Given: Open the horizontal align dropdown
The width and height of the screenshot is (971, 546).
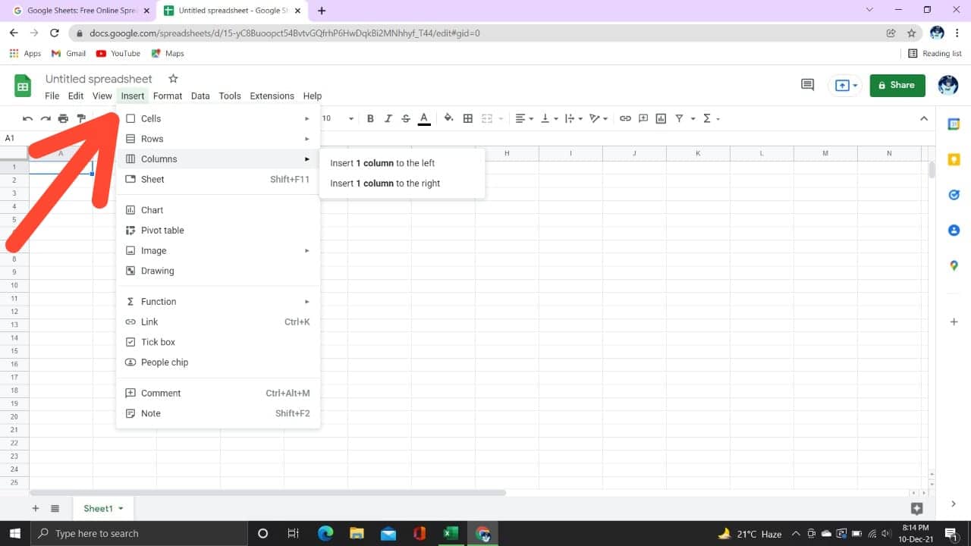Looking at the screenshot, I should 524,118.
